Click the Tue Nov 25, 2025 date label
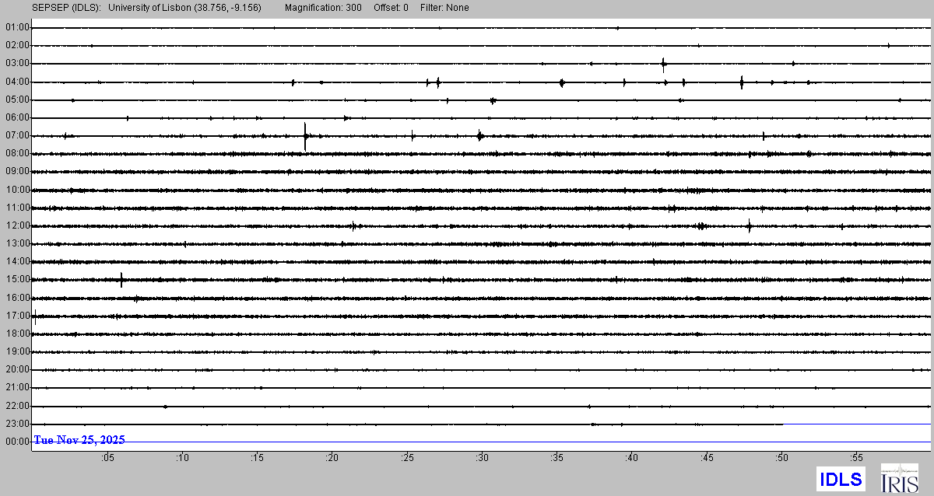Viewport: 934px width, 496px height. (79, 440)
